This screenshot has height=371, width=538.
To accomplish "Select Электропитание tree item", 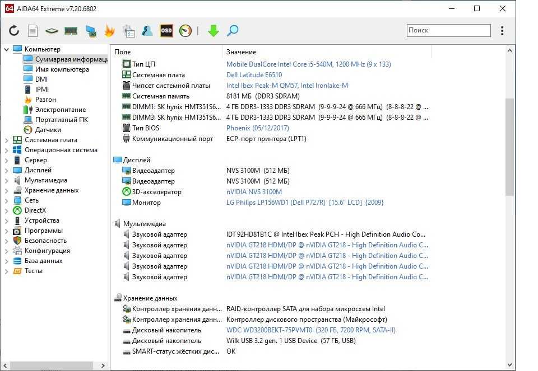I will click(x=61, y=110).
